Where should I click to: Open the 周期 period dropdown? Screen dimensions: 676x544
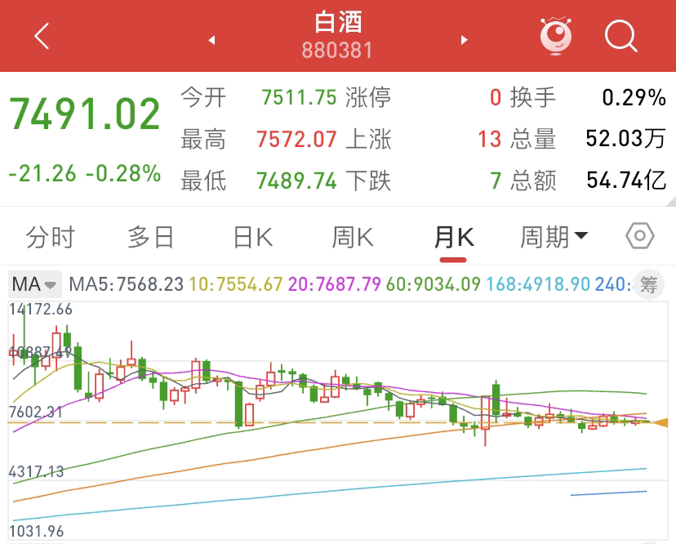[554, 237]
